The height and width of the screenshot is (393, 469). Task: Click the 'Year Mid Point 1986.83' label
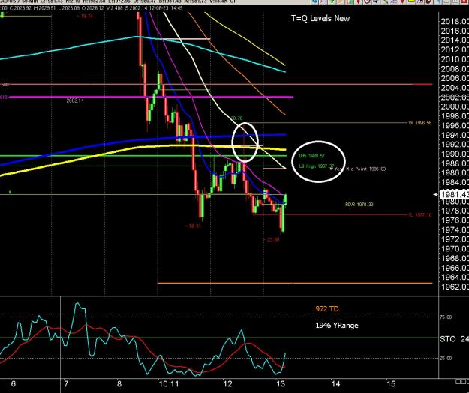[x=360, y=169]
